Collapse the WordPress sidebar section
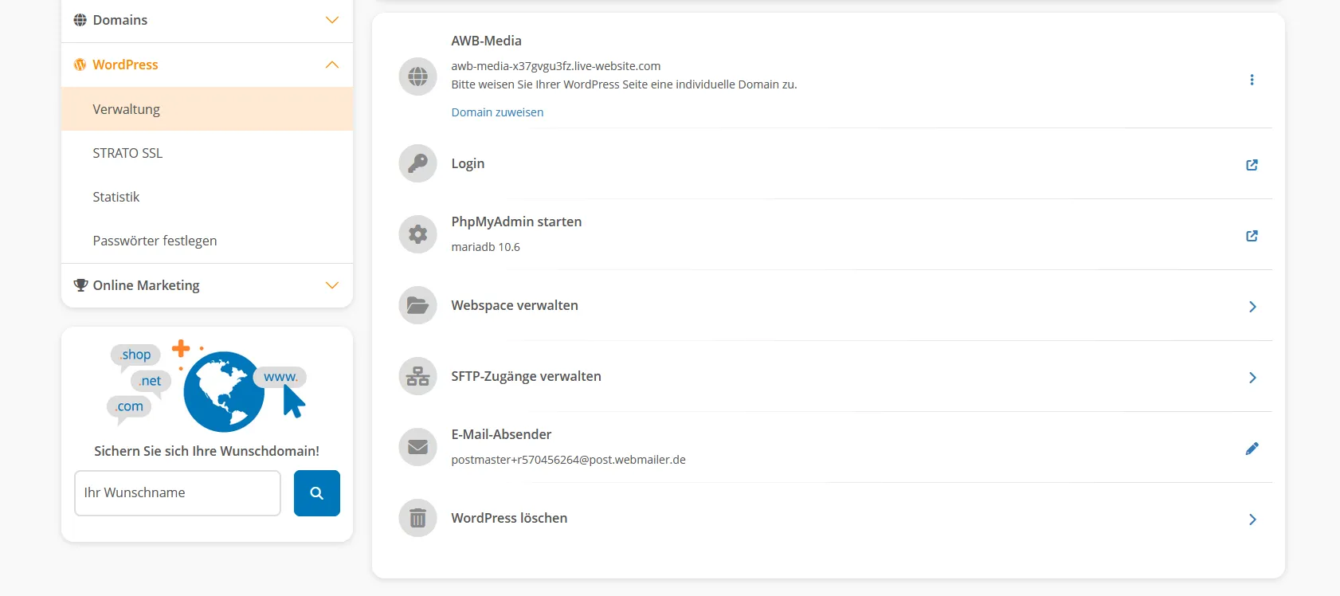This screenshot has height=596, width=1340. click(207, 65)
